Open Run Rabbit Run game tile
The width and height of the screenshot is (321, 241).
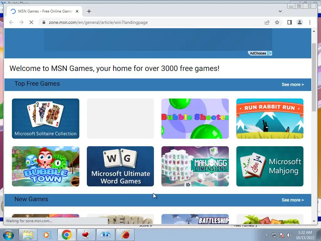[270, 119]
